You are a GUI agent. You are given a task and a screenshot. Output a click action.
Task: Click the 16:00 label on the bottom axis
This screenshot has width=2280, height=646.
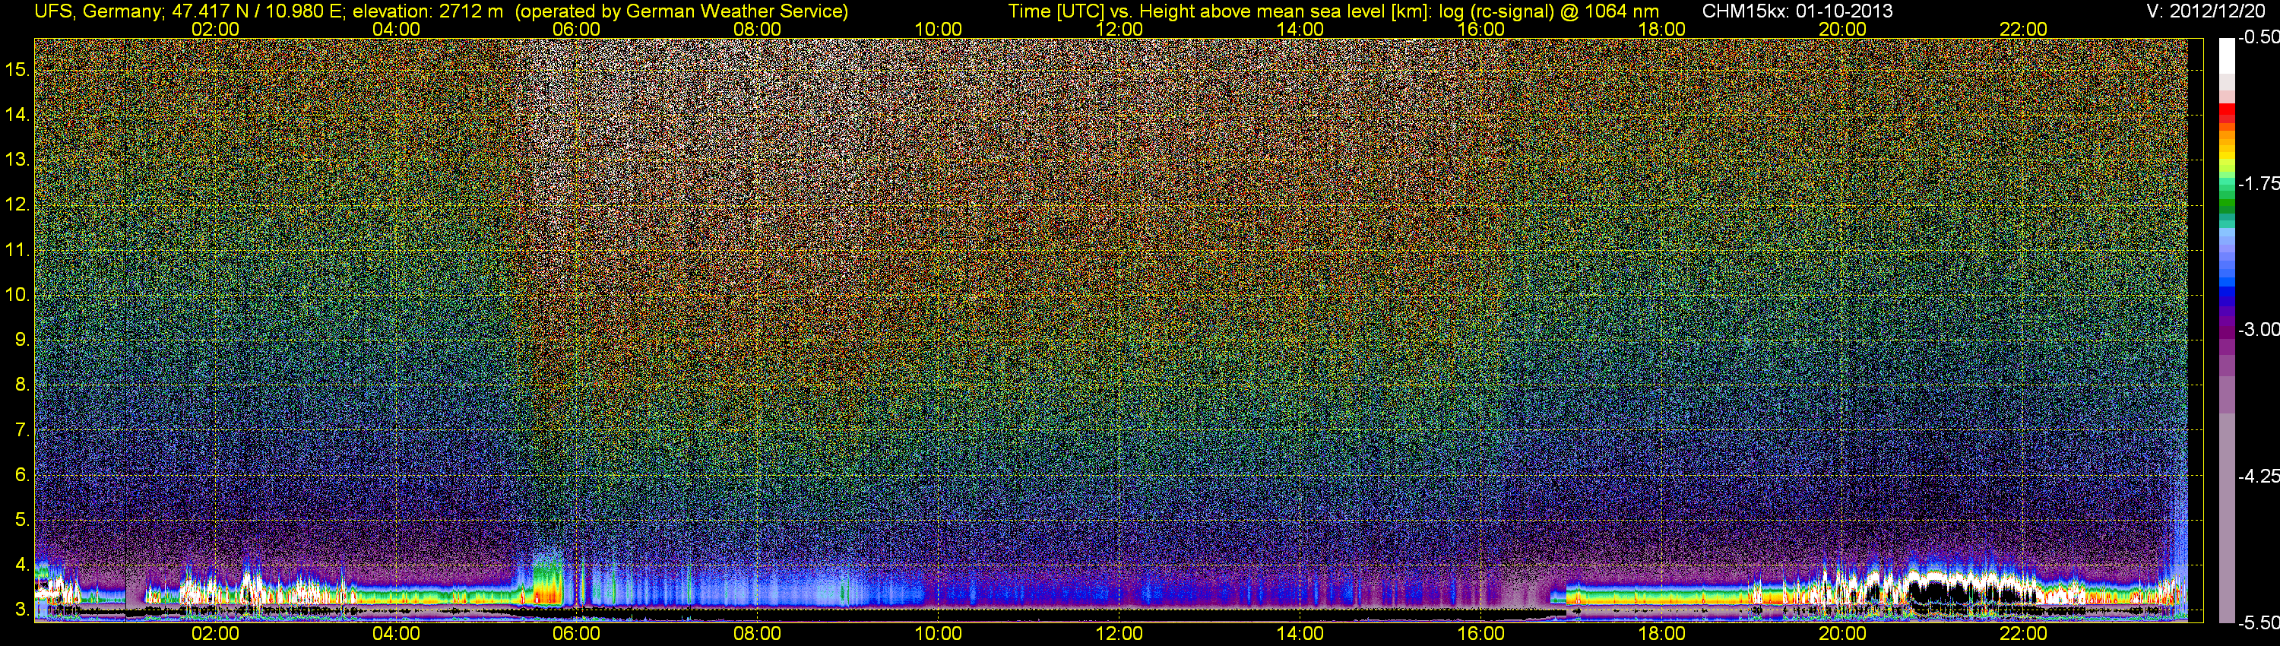click(1480, 634)
